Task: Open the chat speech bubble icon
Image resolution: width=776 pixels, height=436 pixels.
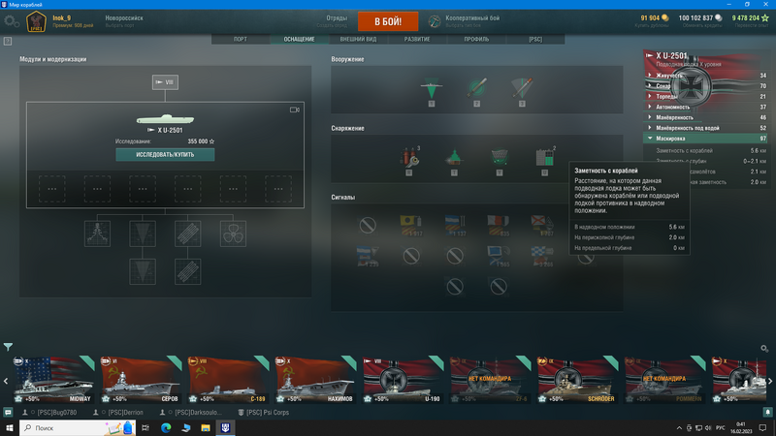Action: point(8,412)
